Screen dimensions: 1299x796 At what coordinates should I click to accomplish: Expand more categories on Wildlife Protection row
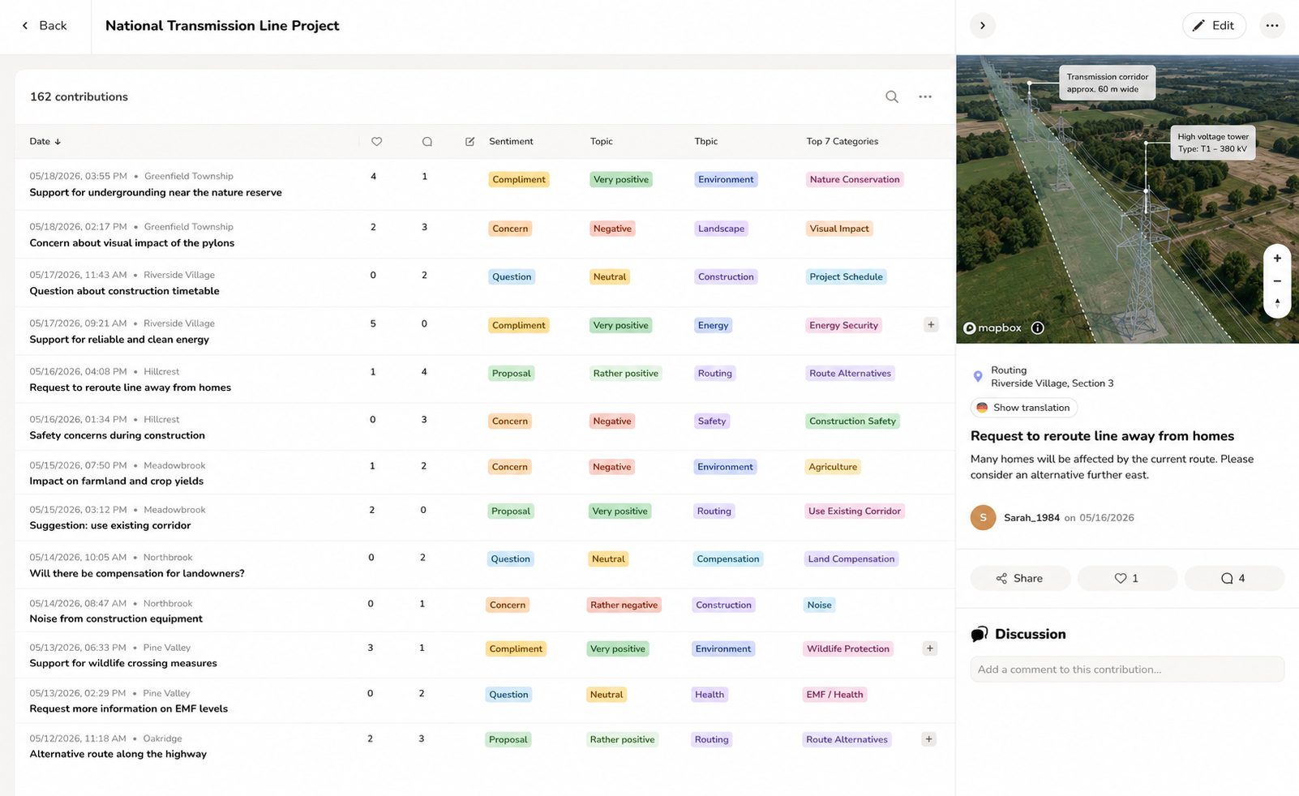point(930,648)
